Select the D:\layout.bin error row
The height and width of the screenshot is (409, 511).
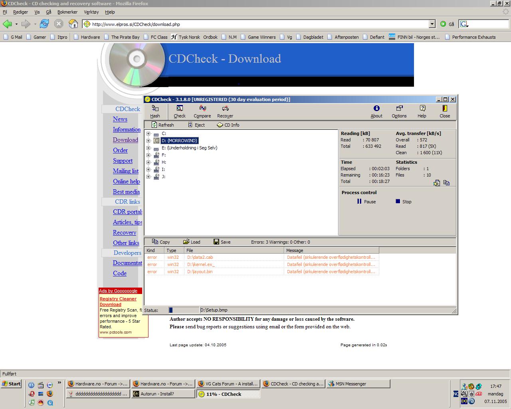tap(261, 272)
